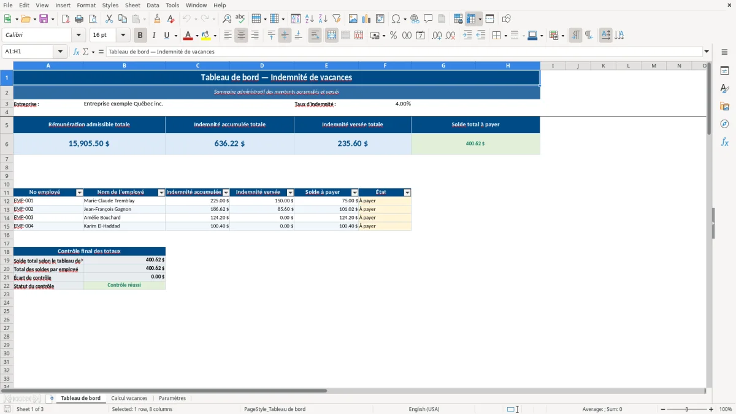The width and height of the screenshot is (736, 414).
Task: Open the Font Size dropdown
Action: coord(123,36)
